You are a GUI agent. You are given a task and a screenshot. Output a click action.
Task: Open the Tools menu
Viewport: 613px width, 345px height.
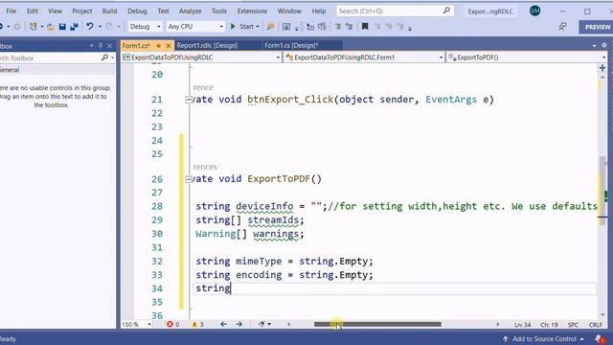(219, 11)
